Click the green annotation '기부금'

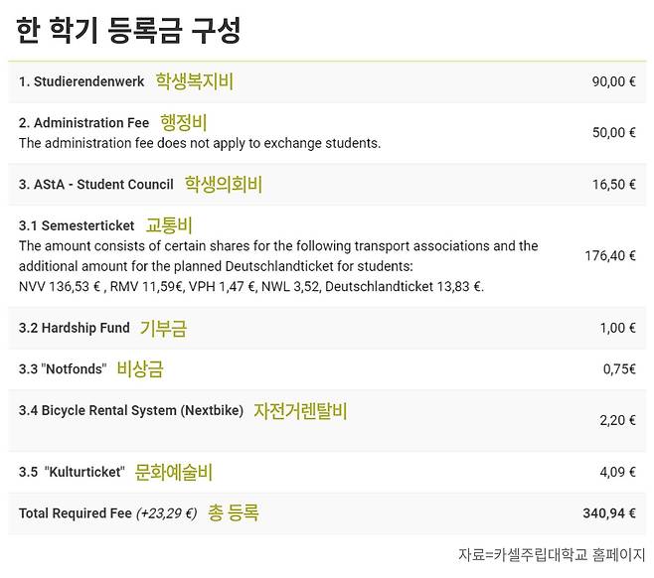(x=163, y=329)
